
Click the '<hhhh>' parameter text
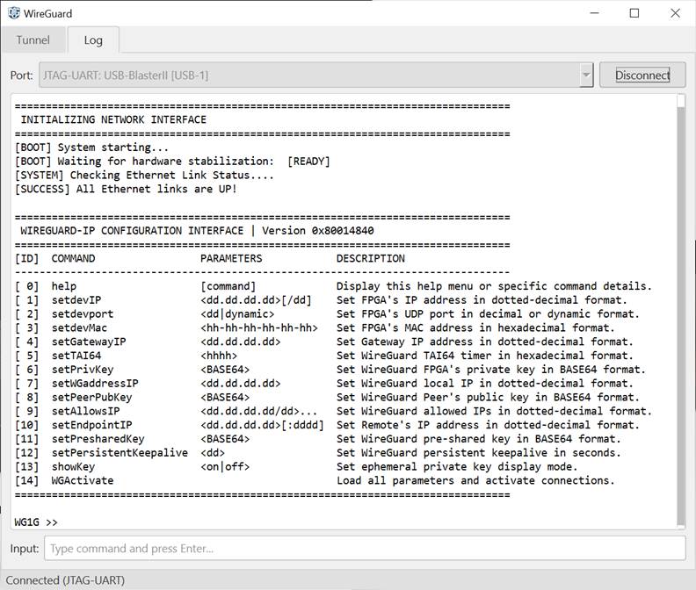219,356
